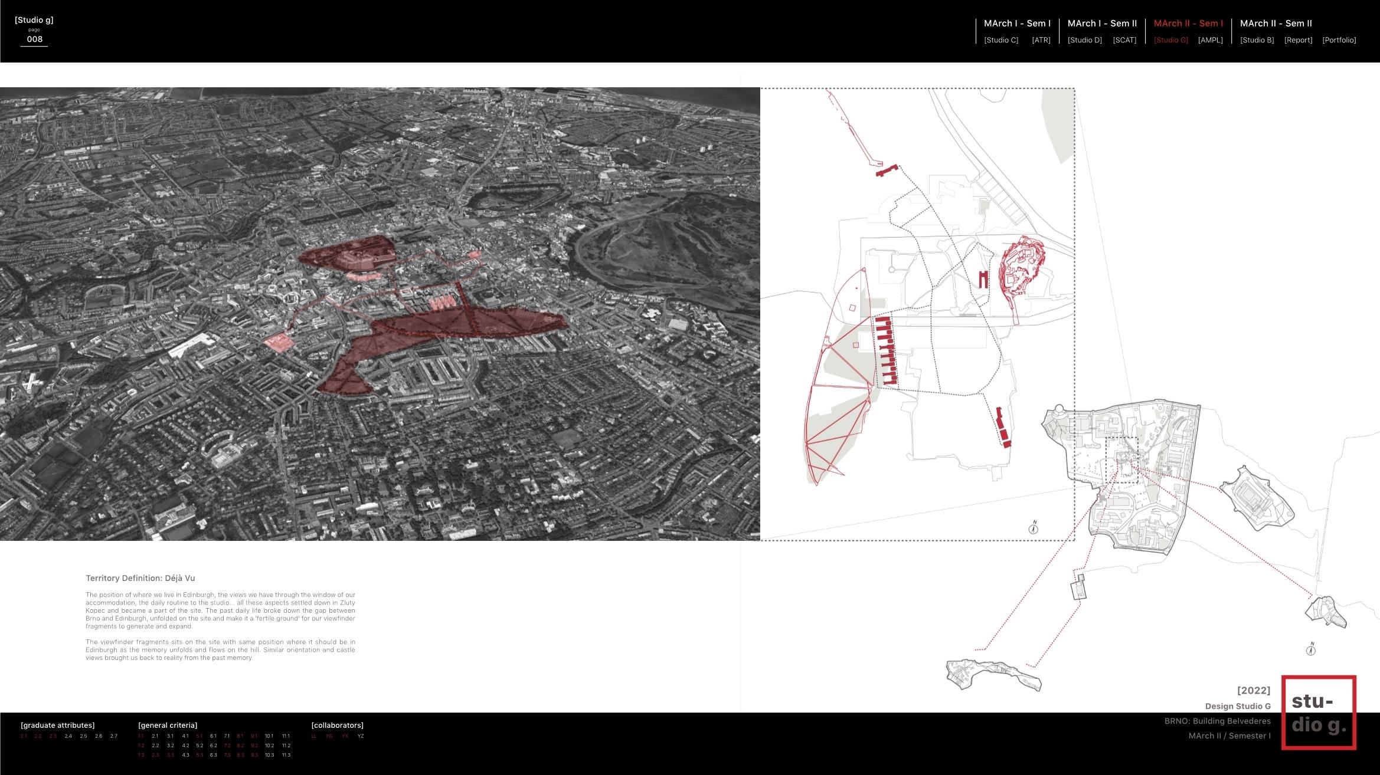Navigate to [Studio D]
Screen dimensions: 1380x775
1084,40
